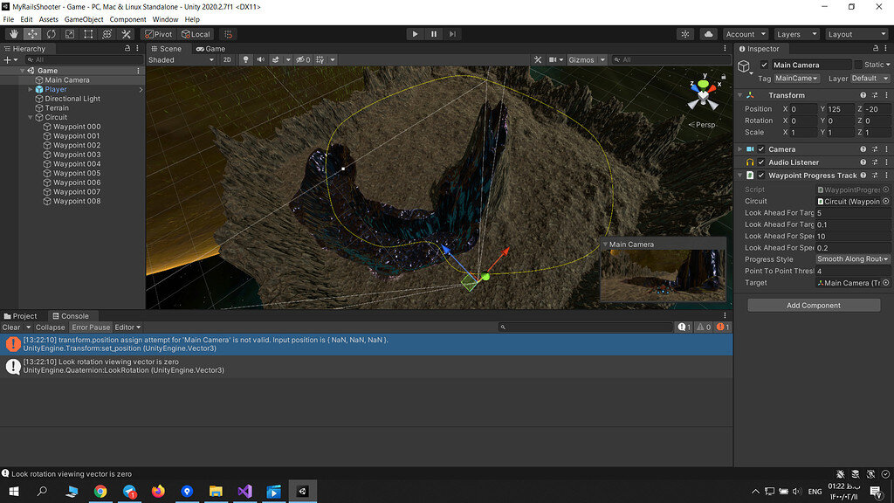Open the GameObject menu

[84, 19]
